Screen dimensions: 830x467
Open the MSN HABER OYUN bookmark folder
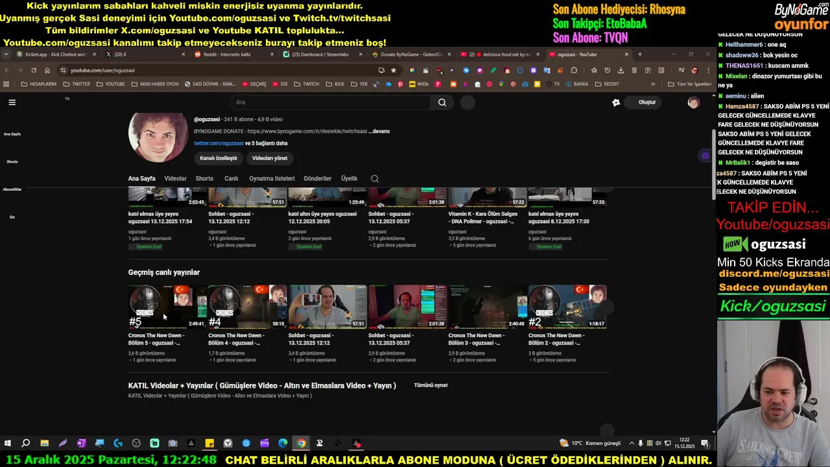coord(155,84)
